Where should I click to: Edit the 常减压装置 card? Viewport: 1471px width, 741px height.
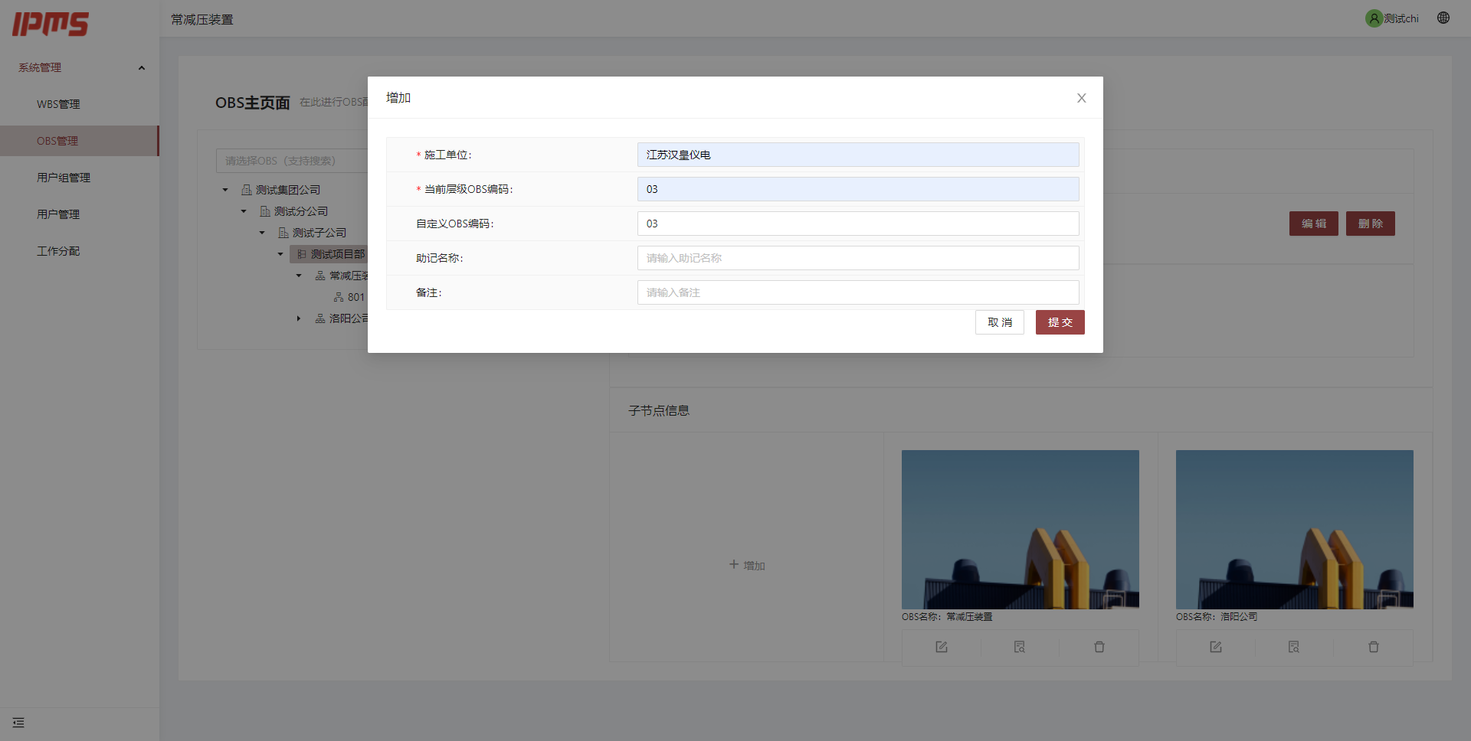[942, 647]
